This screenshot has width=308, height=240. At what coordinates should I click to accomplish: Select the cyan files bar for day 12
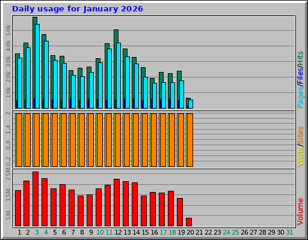pos(119,76)
